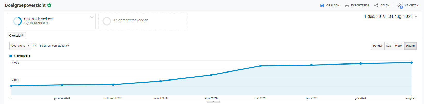Click the mei 2020 axis label
This screenshot has height=104, width=424.
260,98
